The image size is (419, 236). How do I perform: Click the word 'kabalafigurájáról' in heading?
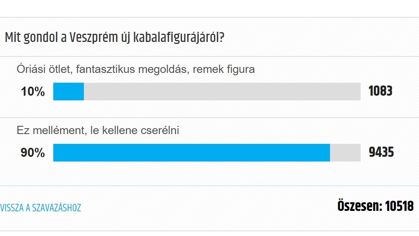(178, 38)
